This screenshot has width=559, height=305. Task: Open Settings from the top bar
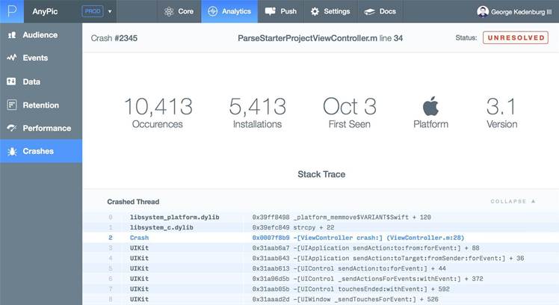tap(330, 11)
